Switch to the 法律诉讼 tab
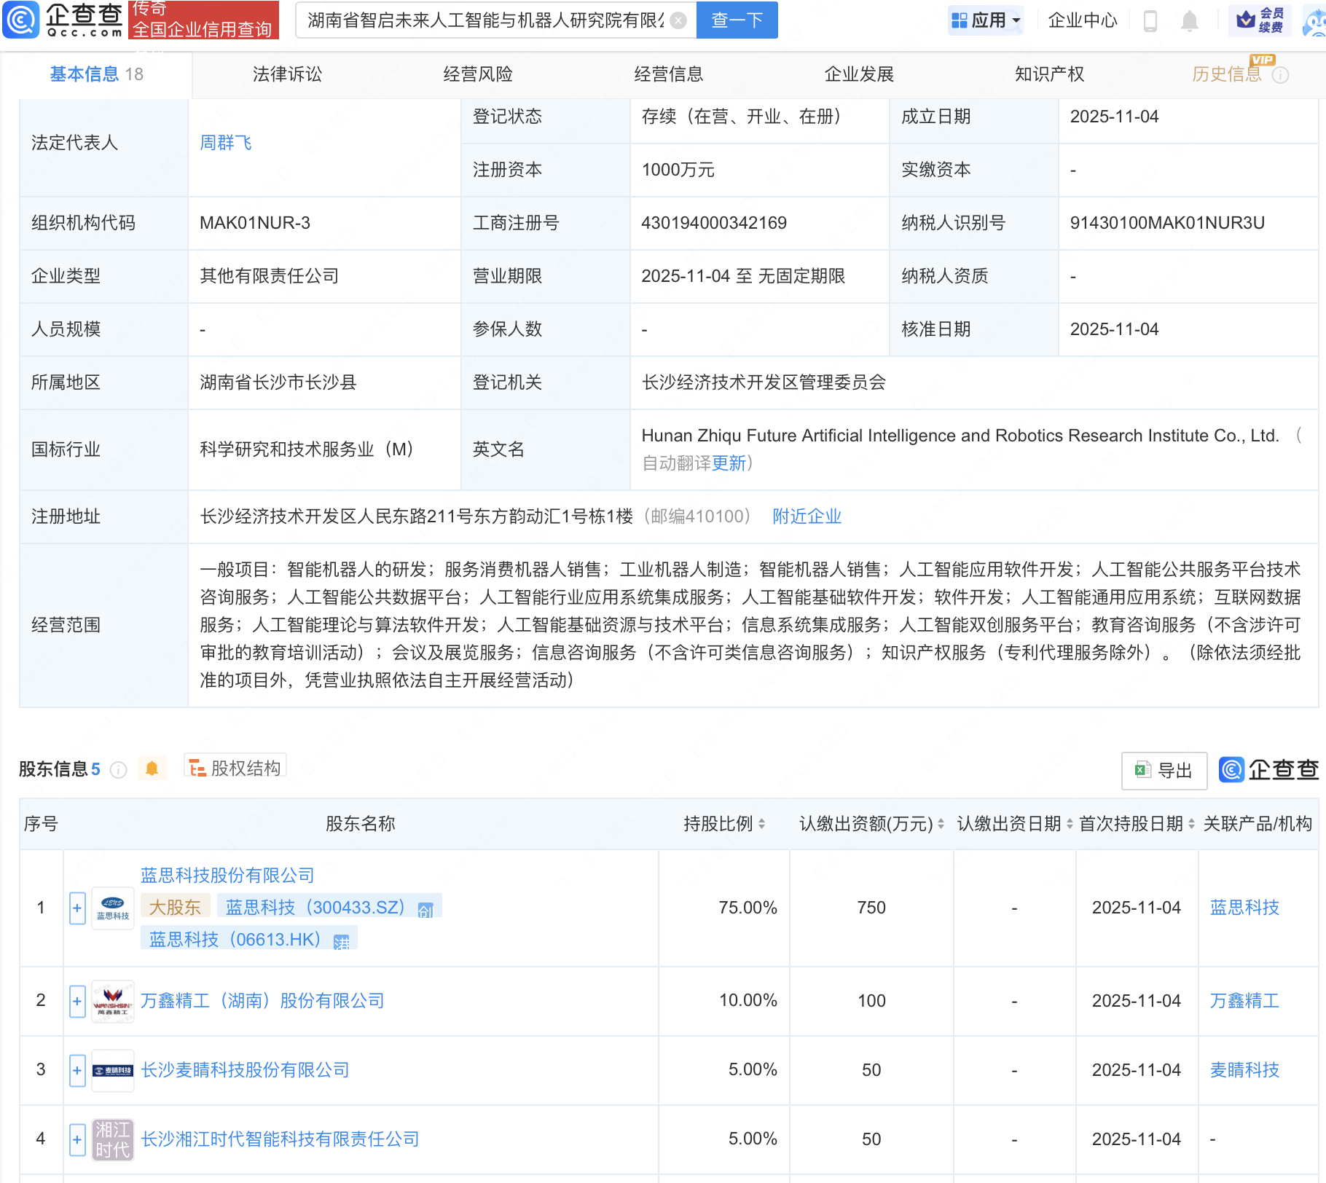The width and height of the screenshot is (1326, 1183). (x=287, y=74)
